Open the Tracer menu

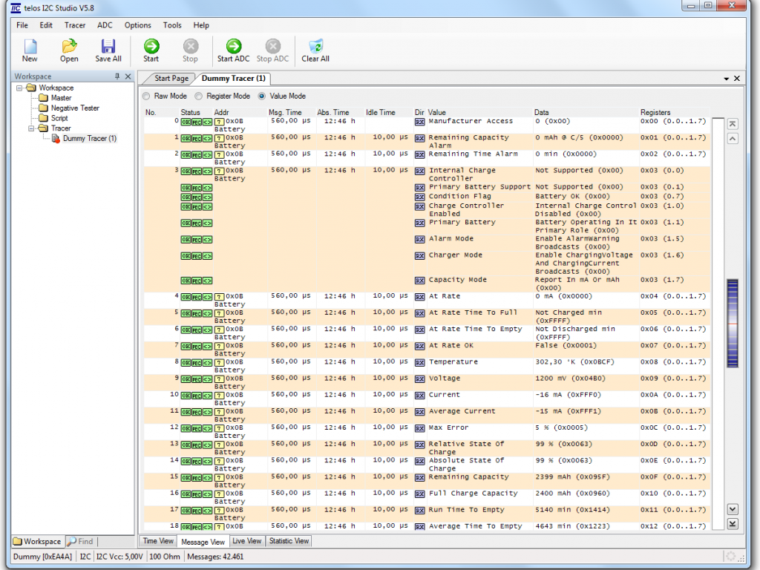tap(75, 25)
